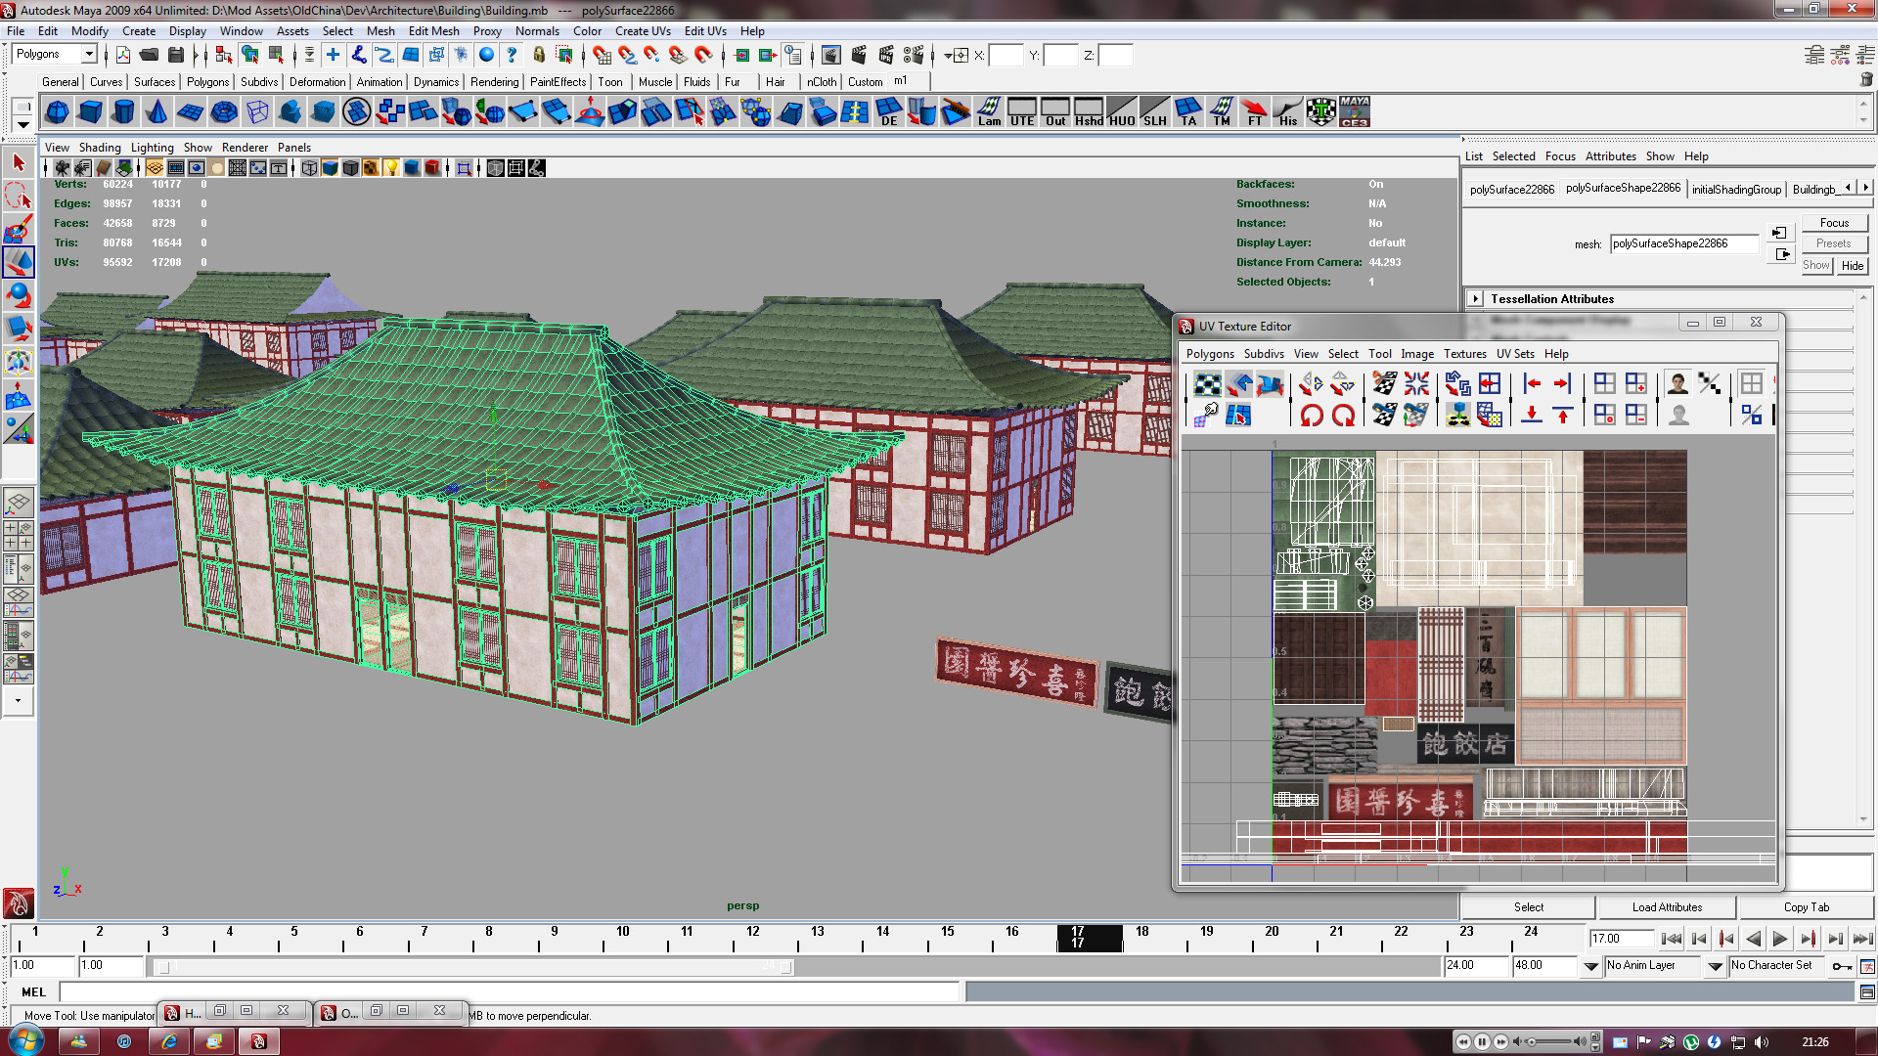The height and width of the screenshot is (1056, 1878).
Task: Open the Edit Mesh menu
Action: [x=432, y=31]
